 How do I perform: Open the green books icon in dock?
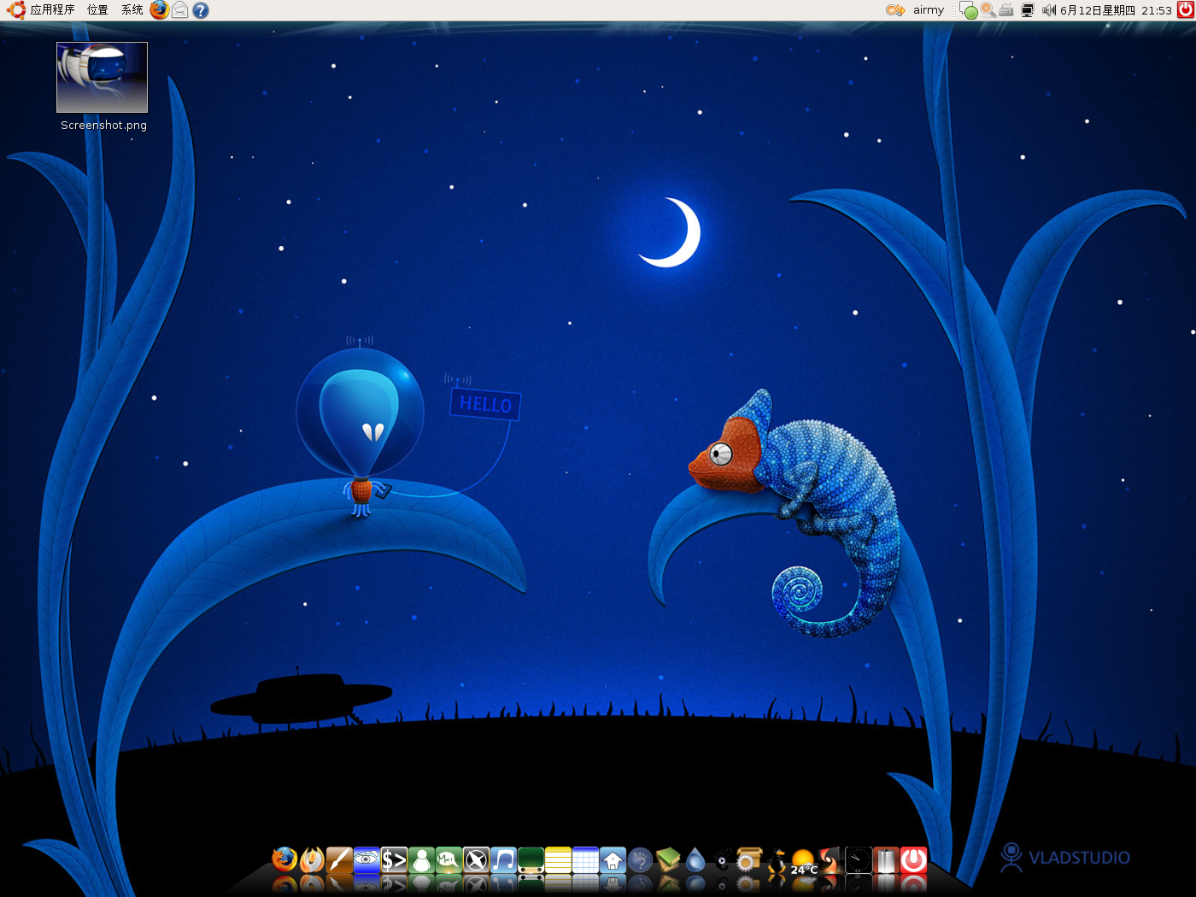pyautogui.click(x=668, y=859)
